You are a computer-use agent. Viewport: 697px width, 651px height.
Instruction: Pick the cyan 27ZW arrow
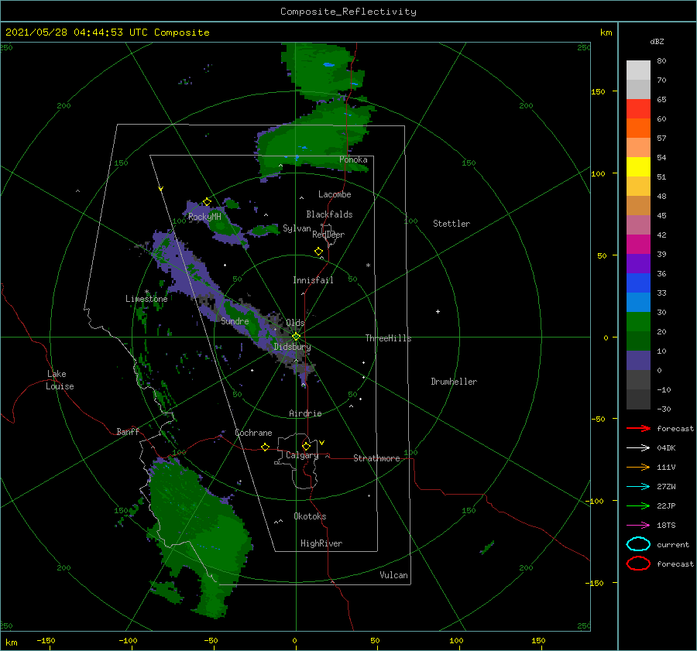[638, 487]
